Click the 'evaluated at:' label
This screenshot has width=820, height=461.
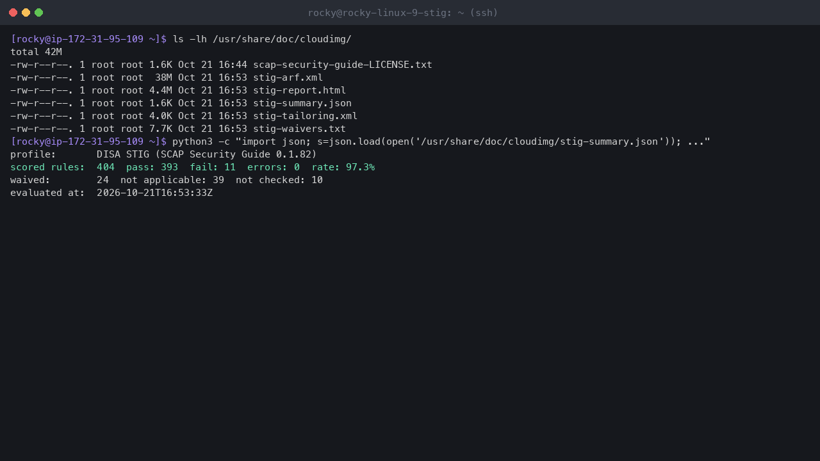click(47, 193)
